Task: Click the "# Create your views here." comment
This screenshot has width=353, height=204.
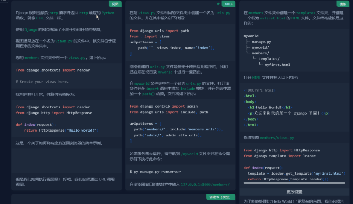Action: point(42,82)
